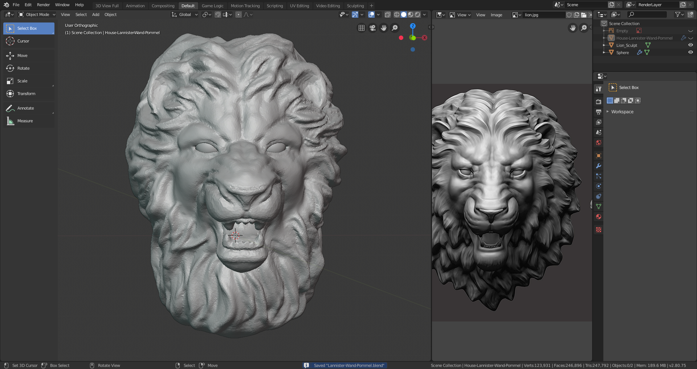
Task: Choose Extend selection mode in tool settings
Action: (617, 101)
